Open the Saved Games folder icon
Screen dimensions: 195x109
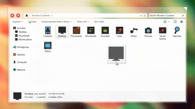point(162,30)
